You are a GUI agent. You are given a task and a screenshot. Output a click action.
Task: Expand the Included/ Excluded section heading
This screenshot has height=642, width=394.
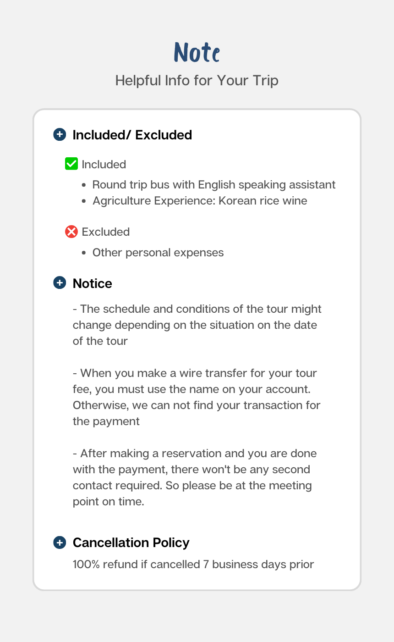(132, 135)
